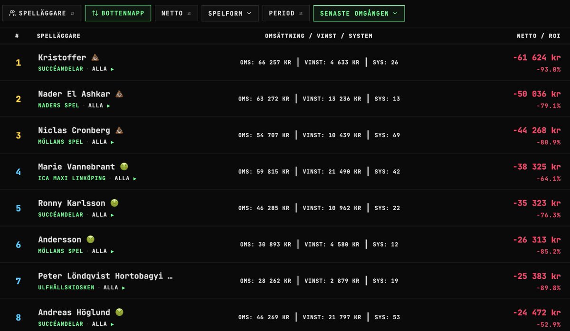Click the Omsättning / Vinst / System header
This screenshot has height=331, width=570.
click(x=319, y=36)
